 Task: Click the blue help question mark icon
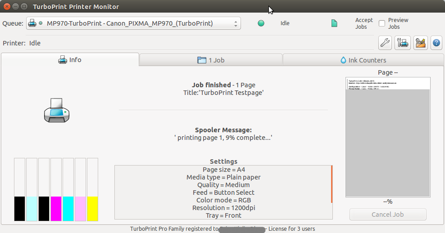436,43
